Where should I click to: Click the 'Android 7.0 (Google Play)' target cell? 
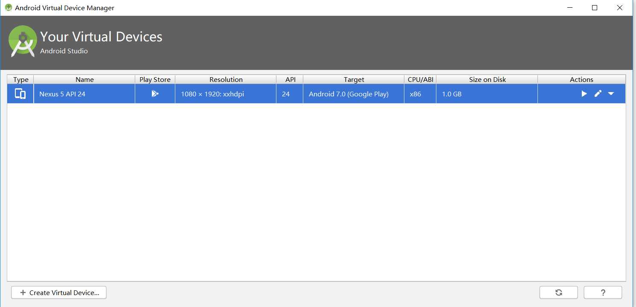coord(354,94)
